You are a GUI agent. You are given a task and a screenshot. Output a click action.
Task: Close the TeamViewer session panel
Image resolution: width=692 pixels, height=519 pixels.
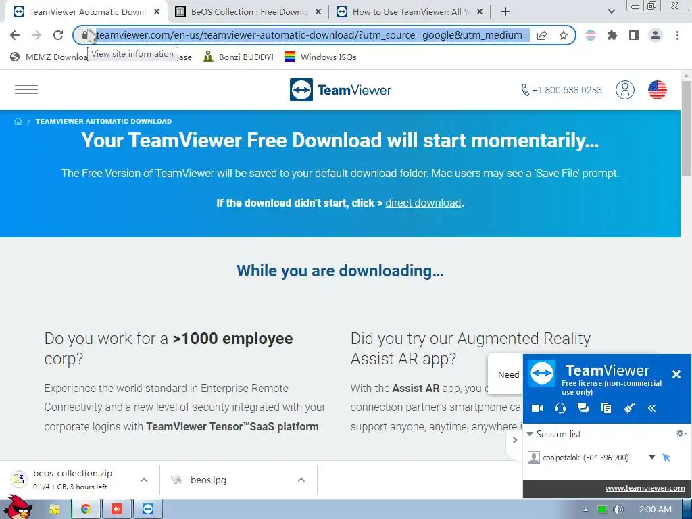click(x=676, y=374)
